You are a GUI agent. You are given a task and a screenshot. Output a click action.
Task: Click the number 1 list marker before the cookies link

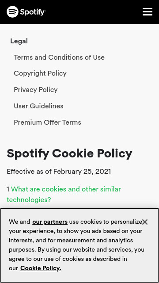[x=8, y=189]
